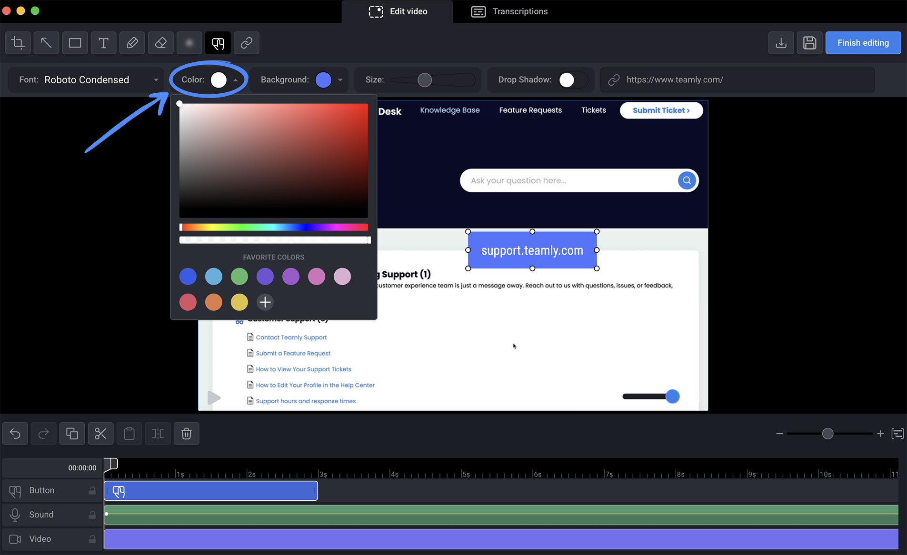Click the hue spectrum slider

coord(274,227)
